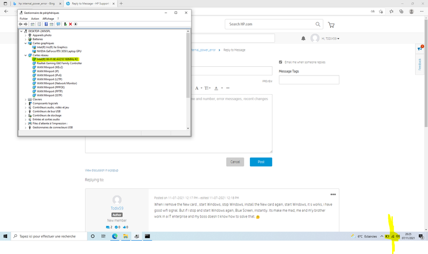Viewport: 428px width, 254px height.
Task: Click inside the Message Tags input field
Action: click(309, 80)
